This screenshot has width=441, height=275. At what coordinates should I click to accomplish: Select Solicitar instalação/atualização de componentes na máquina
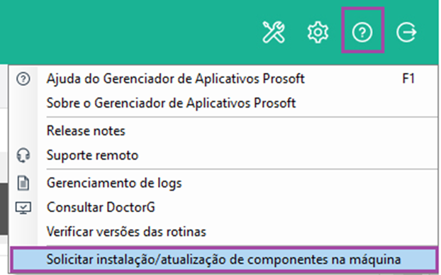coord(223,259)
